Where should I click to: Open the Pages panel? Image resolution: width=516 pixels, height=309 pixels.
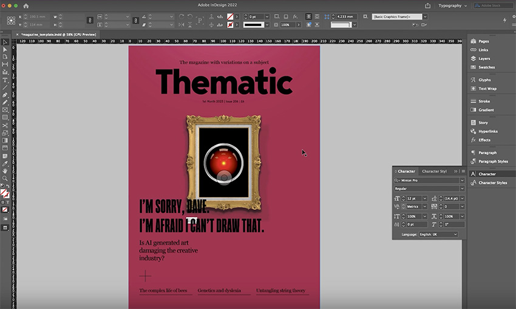pos(483,41)
